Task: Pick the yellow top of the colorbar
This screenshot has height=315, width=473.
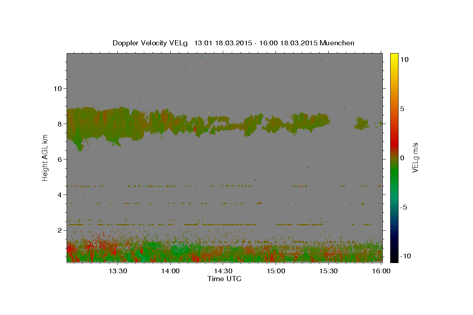Action: 394,56
